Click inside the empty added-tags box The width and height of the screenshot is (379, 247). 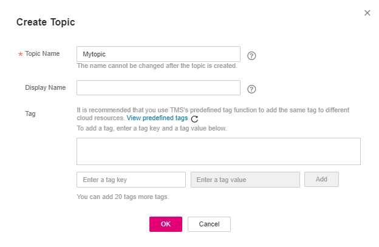[x=218, y=151]
